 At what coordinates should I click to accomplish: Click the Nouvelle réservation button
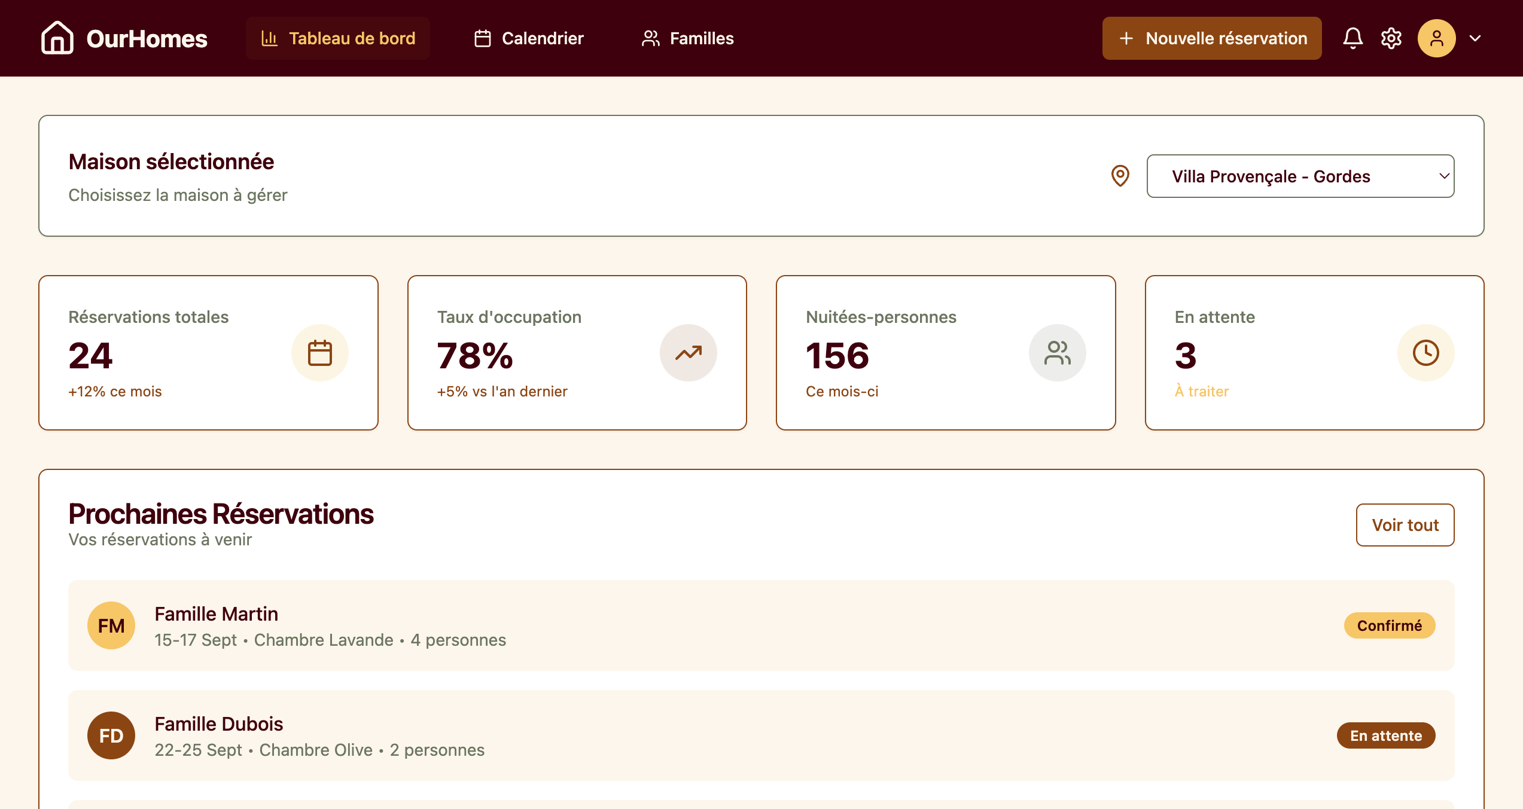pyautogui.click(x=1212, y=38)
